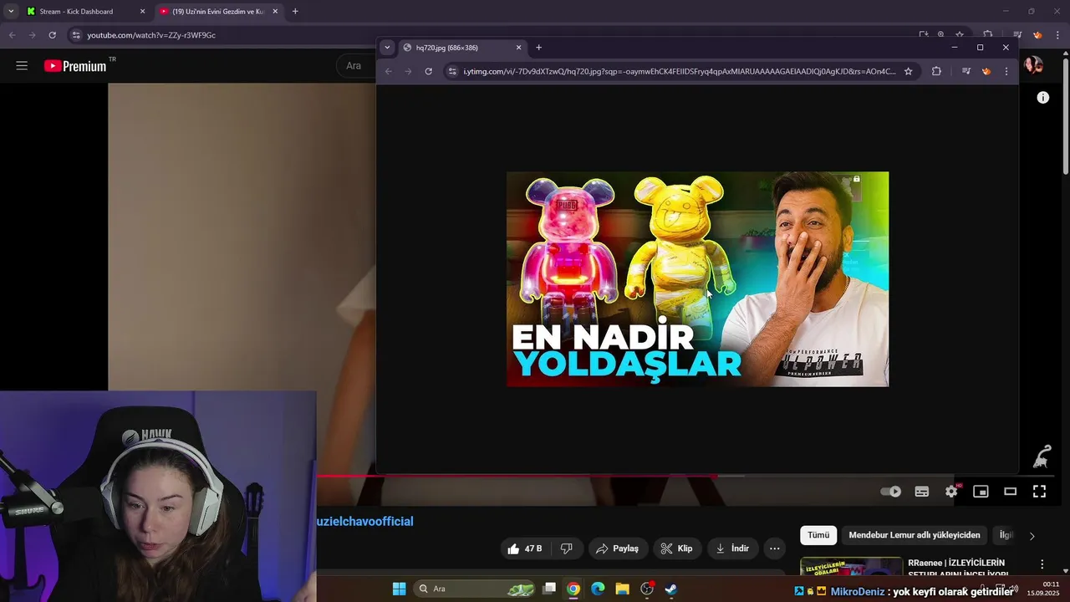Open OBS Studio icon on taskbar
Viewport: 1070px width, 602px height.
647,589
